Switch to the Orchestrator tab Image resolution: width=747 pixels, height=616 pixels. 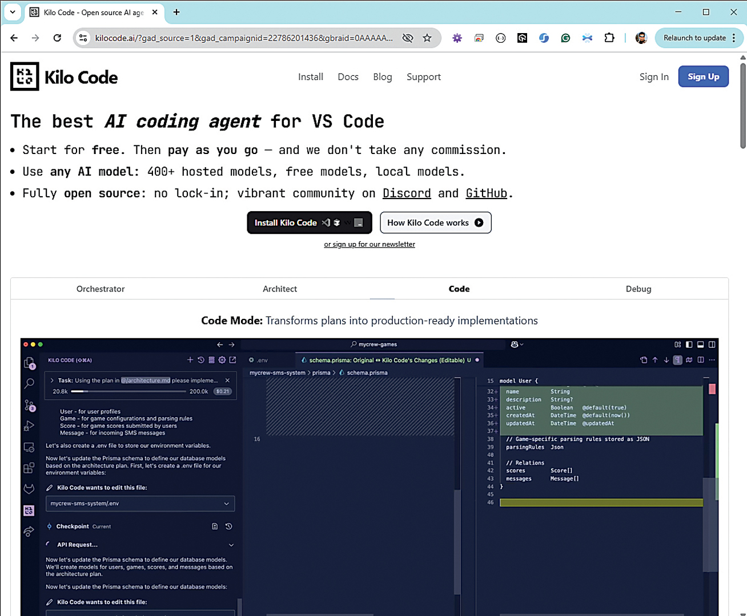(x=101, y=289)
